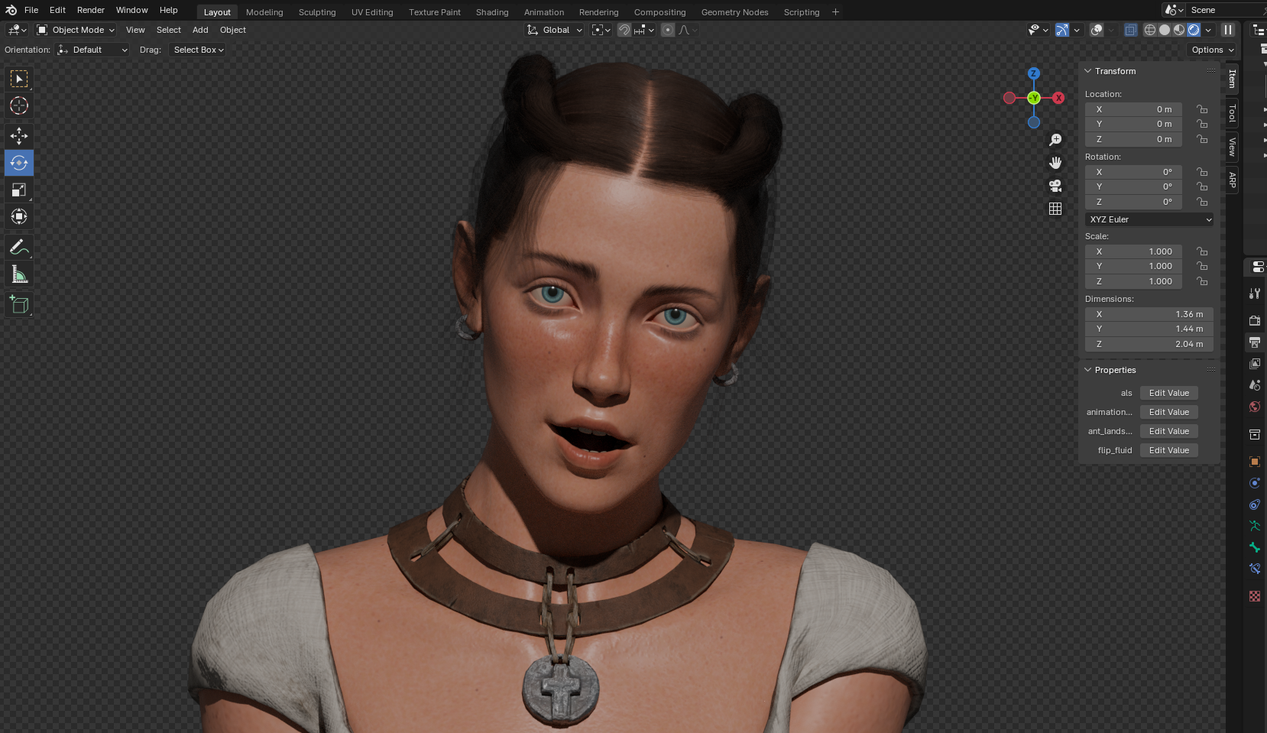Switch to orthographic grid view icon
The height and width of the screenshot is (733, 1267).
pos(1055,209)
